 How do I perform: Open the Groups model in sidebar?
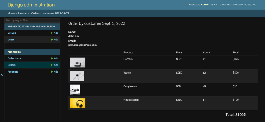click(x=12, y=33)
